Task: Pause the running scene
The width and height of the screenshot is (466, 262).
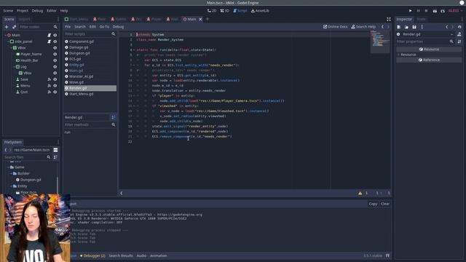Action: (x=418, y=11)
